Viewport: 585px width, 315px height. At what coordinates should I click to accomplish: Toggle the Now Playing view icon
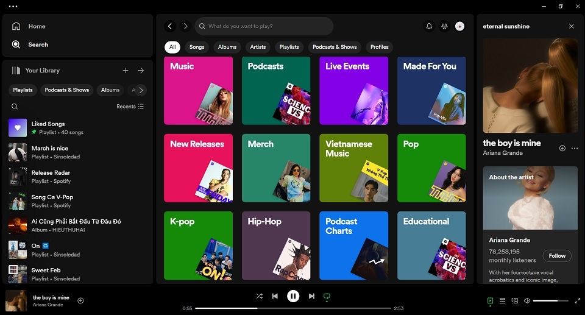pos(490,301)
